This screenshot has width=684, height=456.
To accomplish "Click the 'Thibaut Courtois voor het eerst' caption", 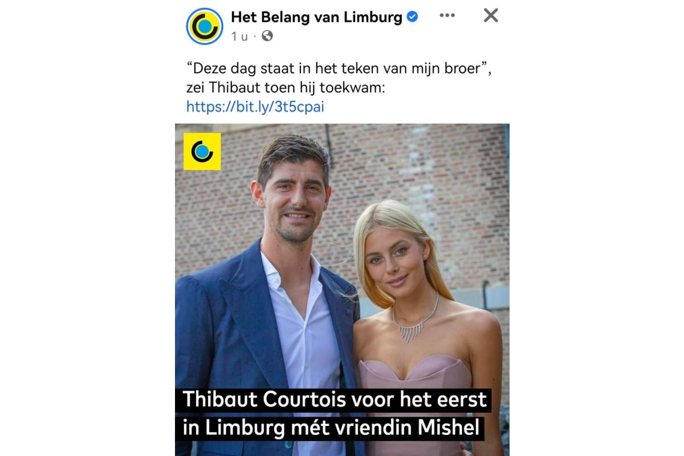I will pyautogui.click(x=335, y=399).
